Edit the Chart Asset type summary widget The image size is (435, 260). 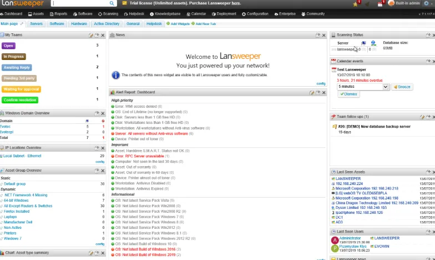[x=91, y=253]
